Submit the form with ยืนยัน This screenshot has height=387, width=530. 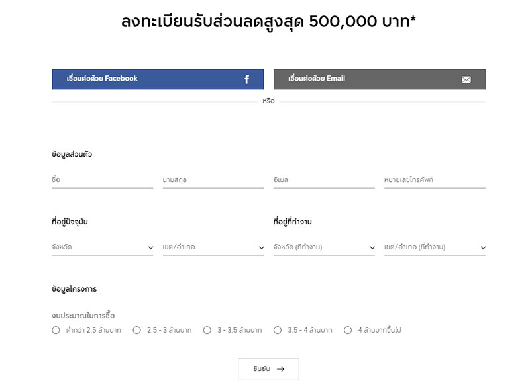[x=268, y=369]
